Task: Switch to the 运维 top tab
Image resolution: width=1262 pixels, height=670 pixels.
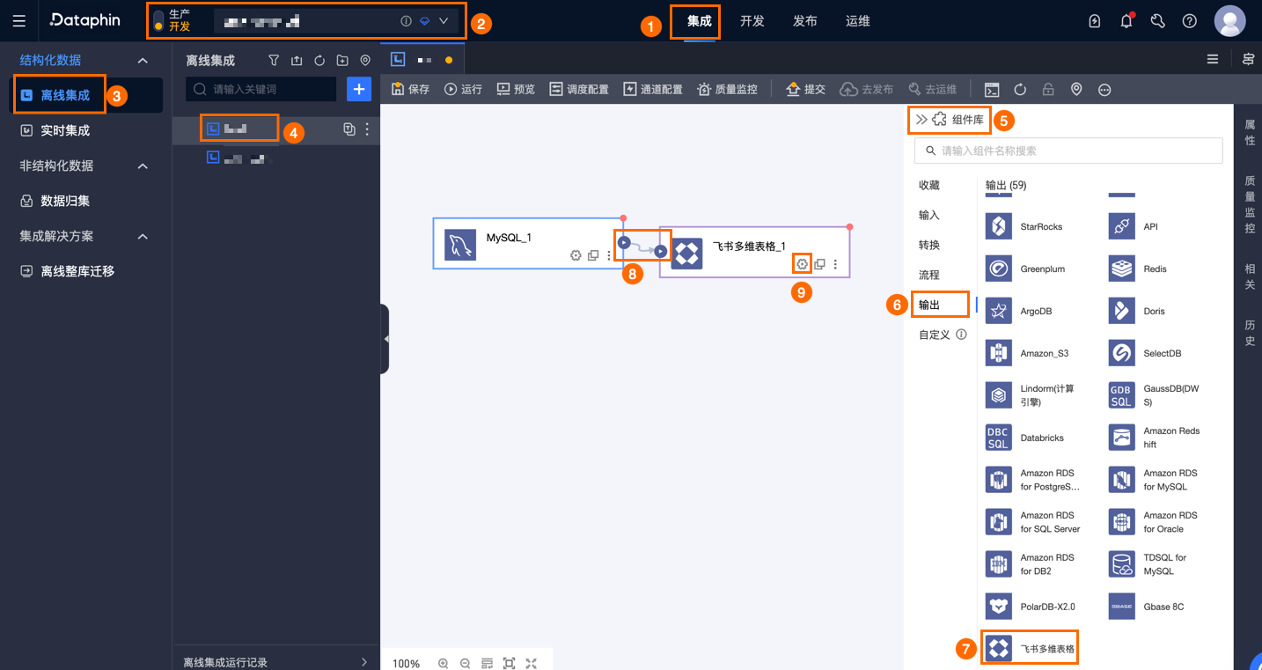Action: tap(858, 21)
